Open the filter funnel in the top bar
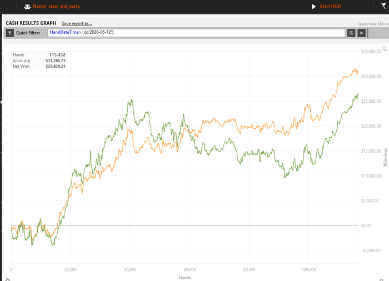This screenshot has width=389, height=281. [384, 6]
